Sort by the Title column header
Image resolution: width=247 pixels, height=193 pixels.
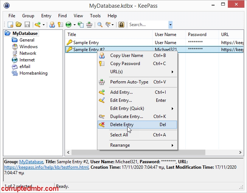click(109, 35)
